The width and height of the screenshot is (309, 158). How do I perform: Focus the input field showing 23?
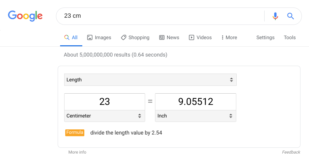[104, 101]
